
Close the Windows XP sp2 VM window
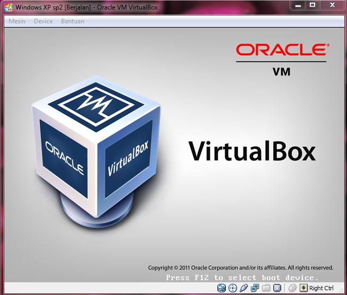(x=333, y=5)
